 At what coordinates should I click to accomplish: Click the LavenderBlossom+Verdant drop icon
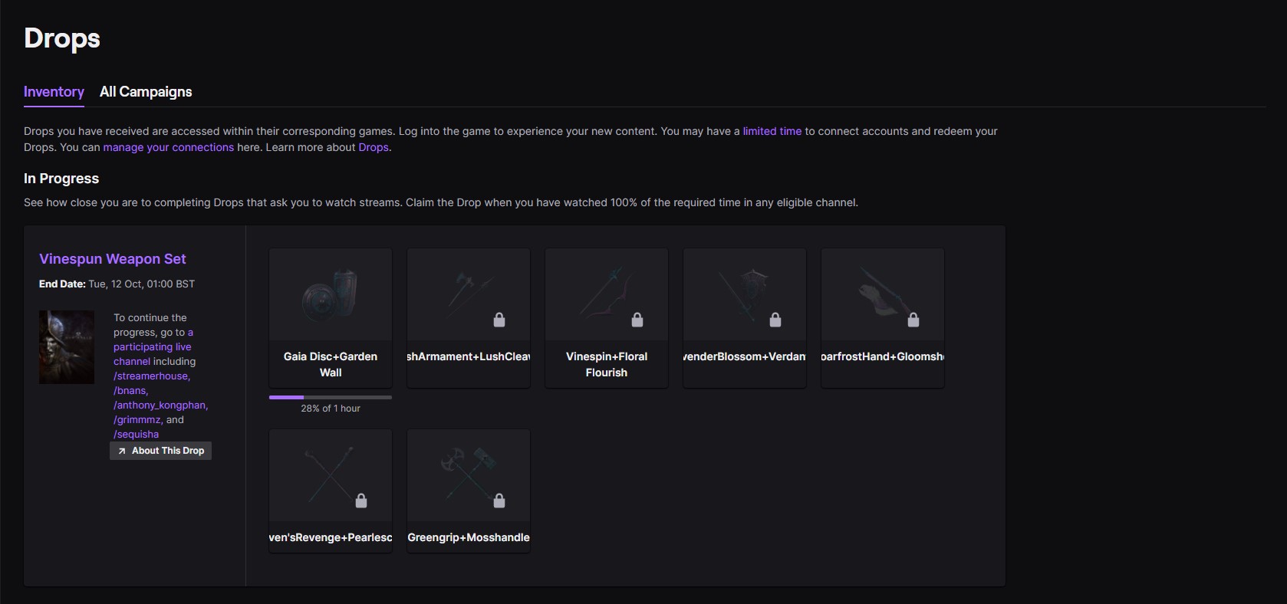pyautogui.click(x=744, y=294)
